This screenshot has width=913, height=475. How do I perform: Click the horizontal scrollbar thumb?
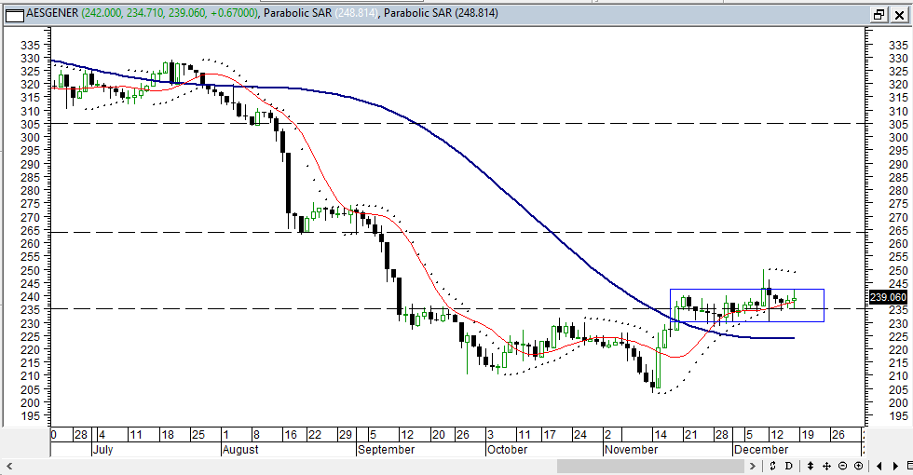point(650,466)
